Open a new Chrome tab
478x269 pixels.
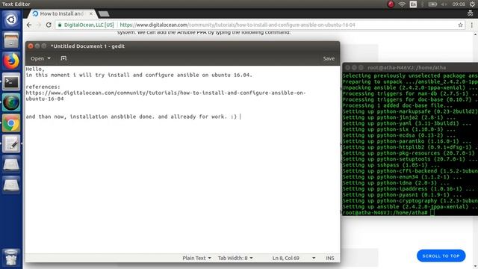click(104, 13)
